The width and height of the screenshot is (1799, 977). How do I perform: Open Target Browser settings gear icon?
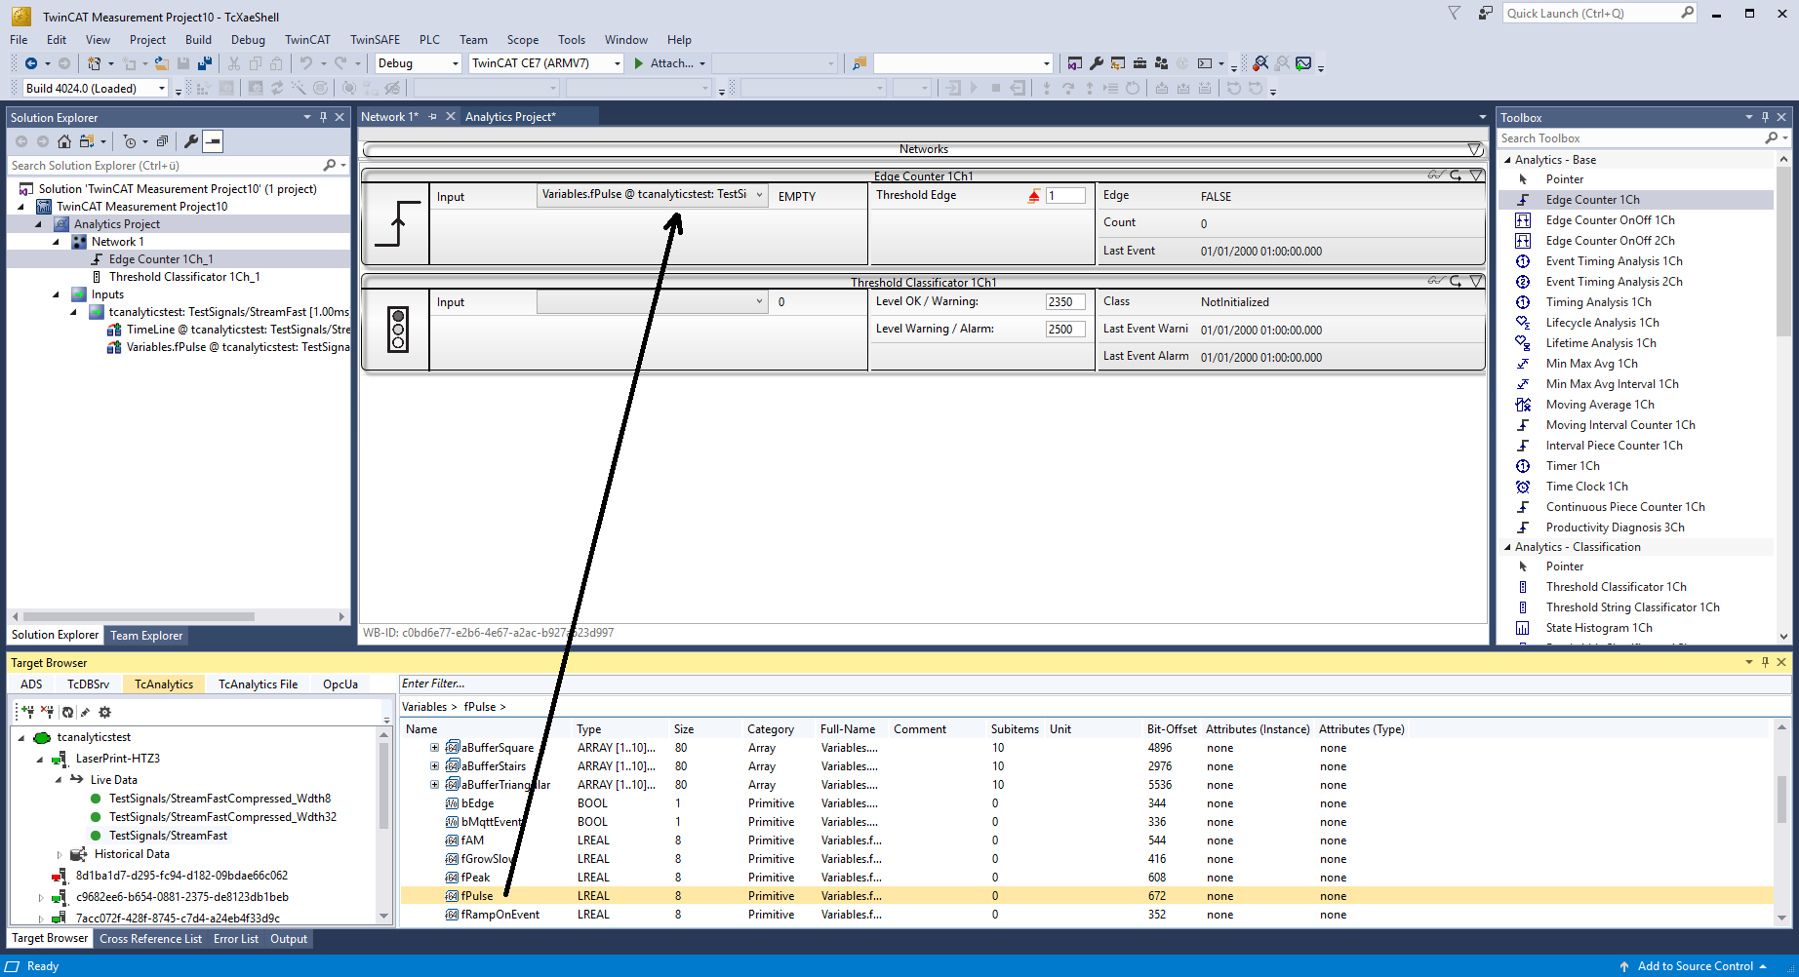[105, 712]
